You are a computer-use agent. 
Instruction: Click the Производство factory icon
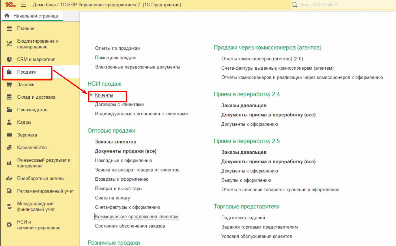pyautogui.click(x=9, y=110)
